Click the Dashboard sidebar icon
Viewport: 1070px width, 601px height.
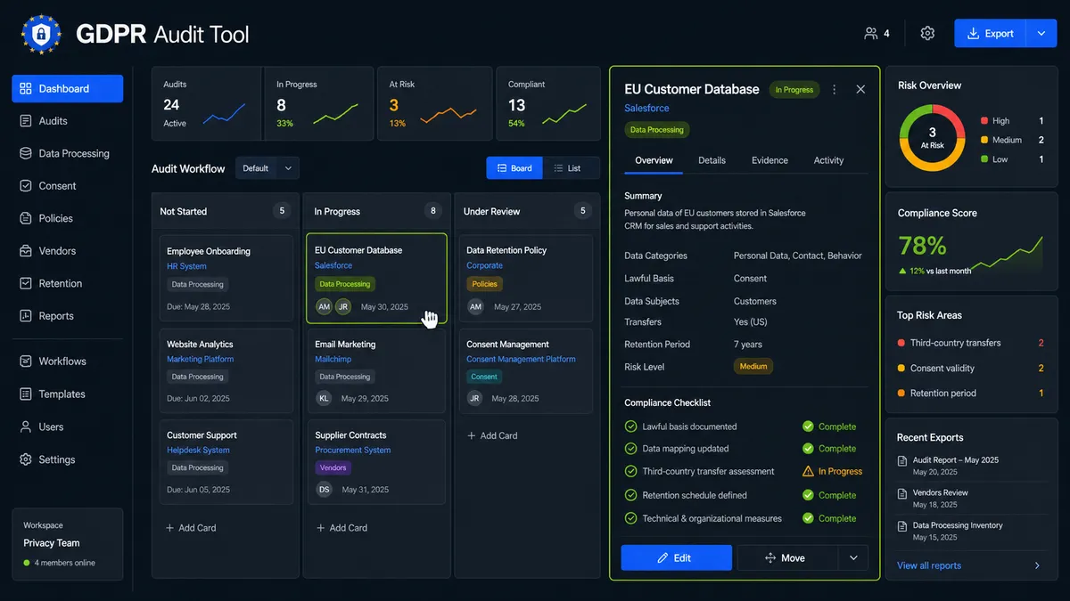(x=25, y=89)
